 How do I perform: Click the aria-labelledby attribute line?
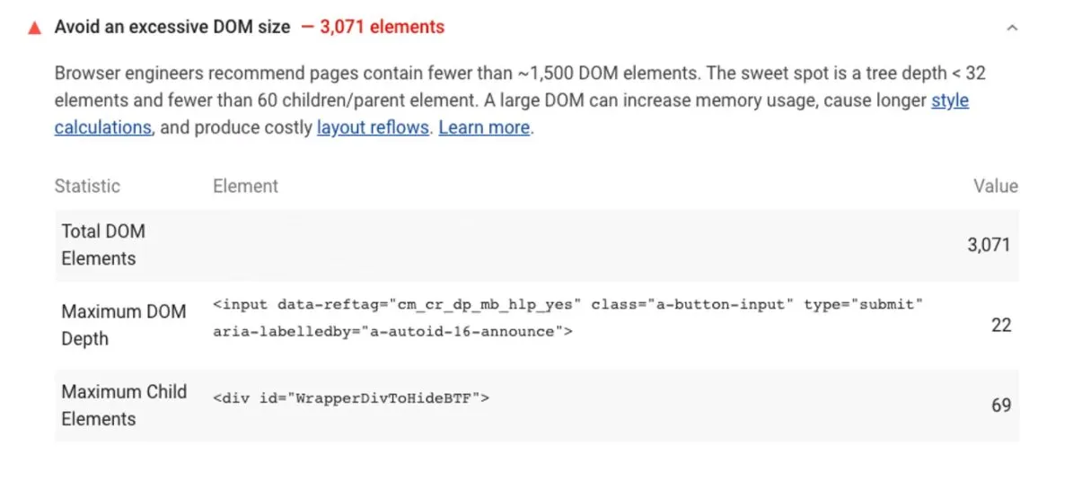[x=392, y=332]
